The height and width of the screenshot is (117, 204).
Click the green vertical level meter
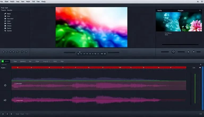tap(195, 89)
